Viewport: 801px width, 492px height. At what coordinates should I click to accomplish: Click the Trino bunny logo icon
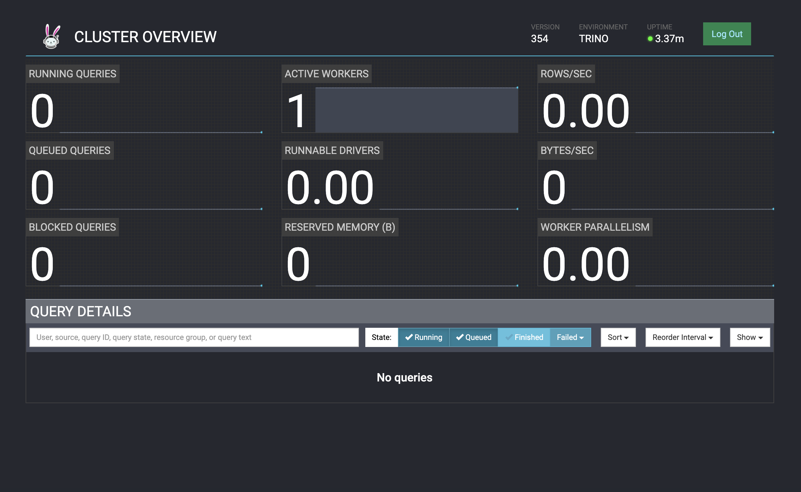[51, 37]
